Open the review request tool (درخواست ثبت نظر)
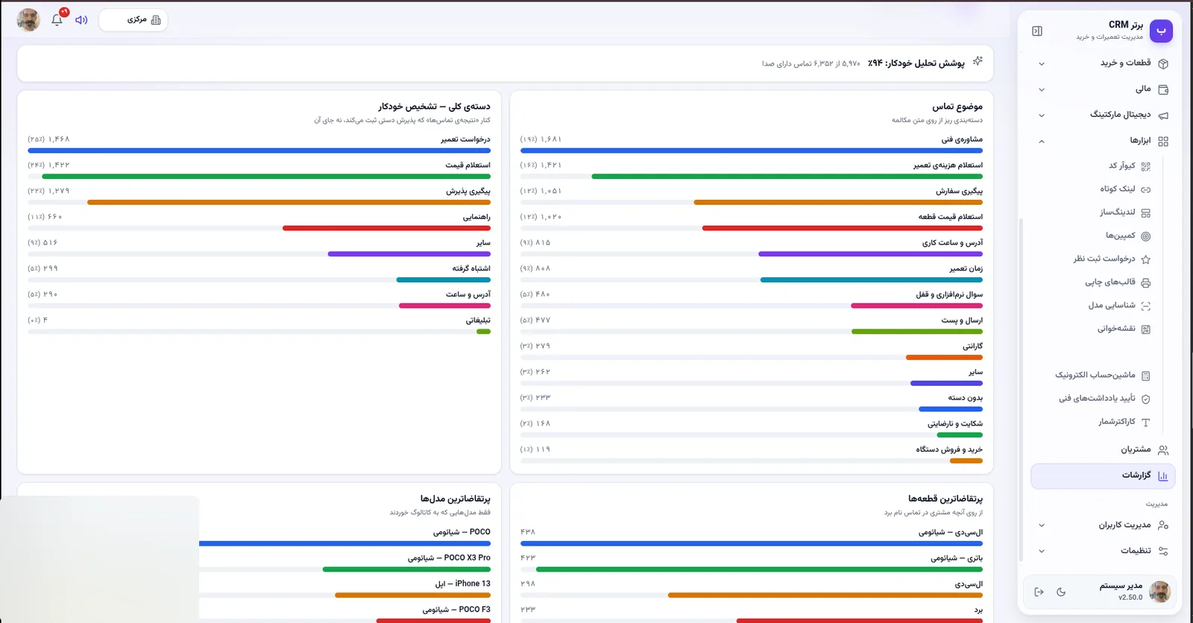The height and width of the screenshot is (623, 1193). (1112, 259)
